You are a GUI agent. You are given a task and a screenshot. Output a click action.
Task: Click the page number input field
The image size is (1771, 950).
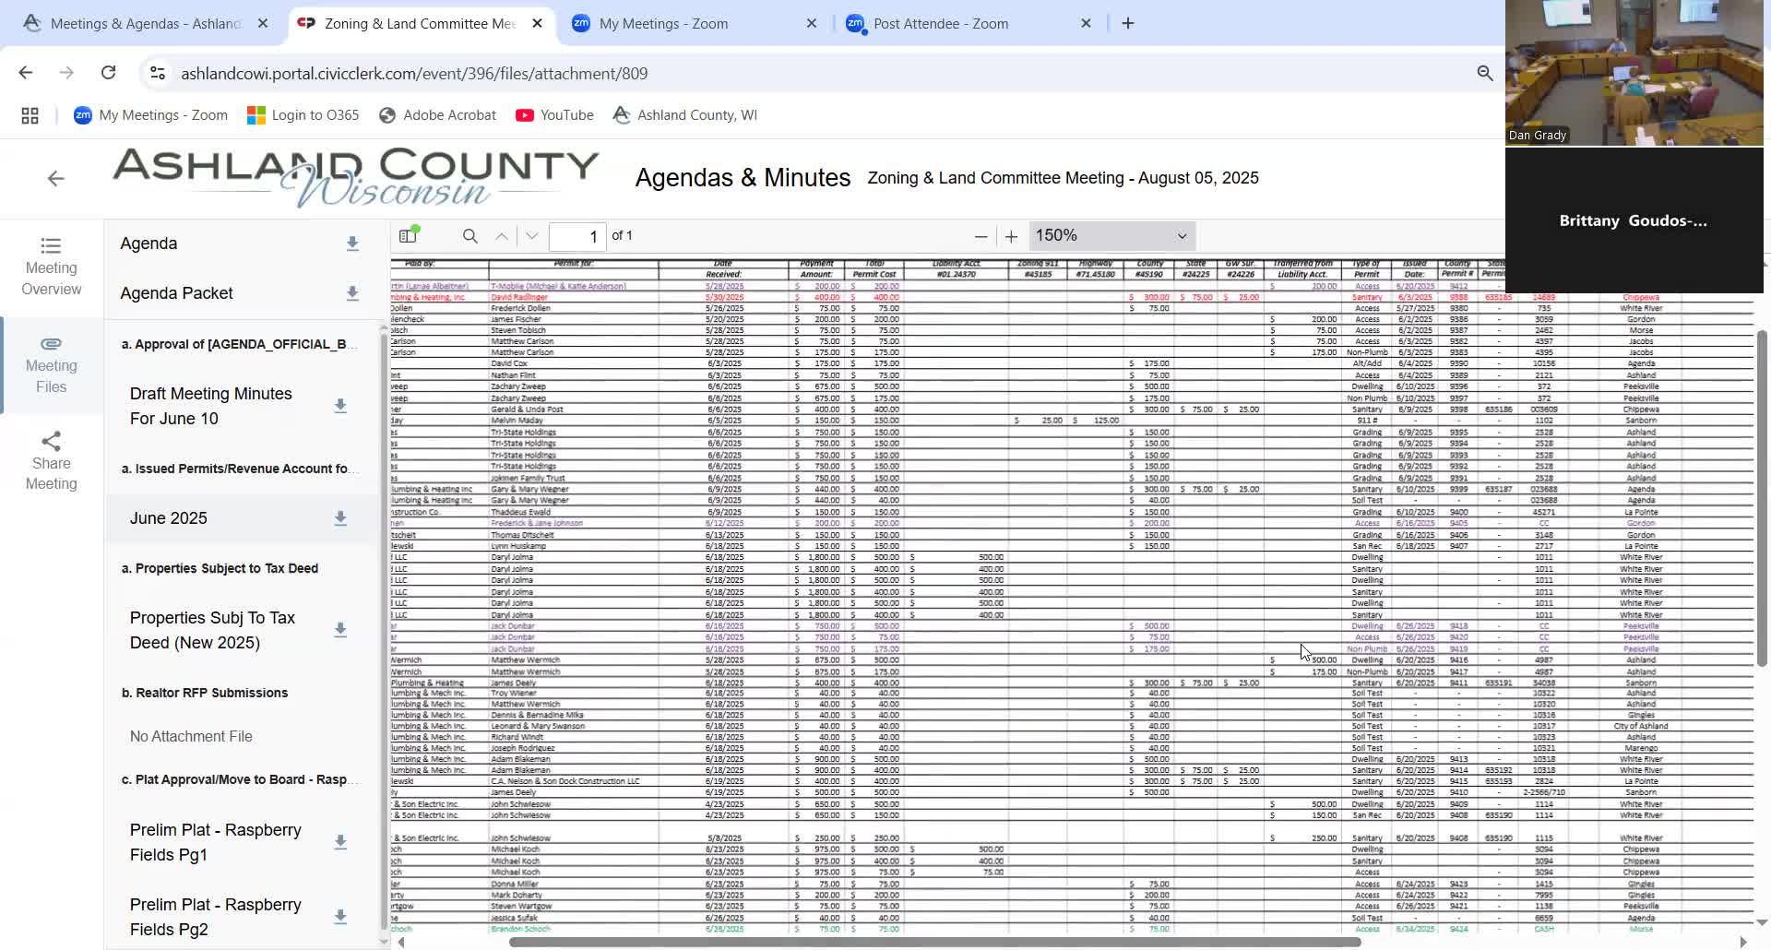click(x=579, y=236)
